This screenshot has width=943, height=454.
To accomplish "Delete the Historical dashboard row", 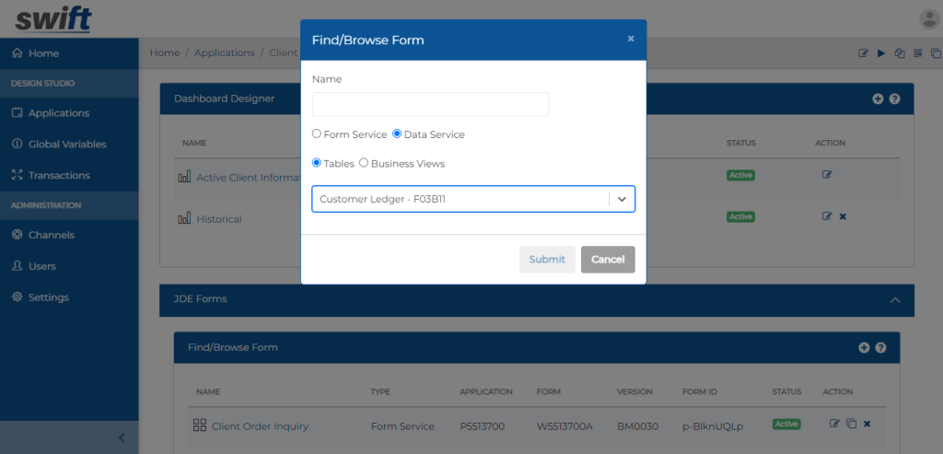I will pyautogui.click(x=843, y=216).
